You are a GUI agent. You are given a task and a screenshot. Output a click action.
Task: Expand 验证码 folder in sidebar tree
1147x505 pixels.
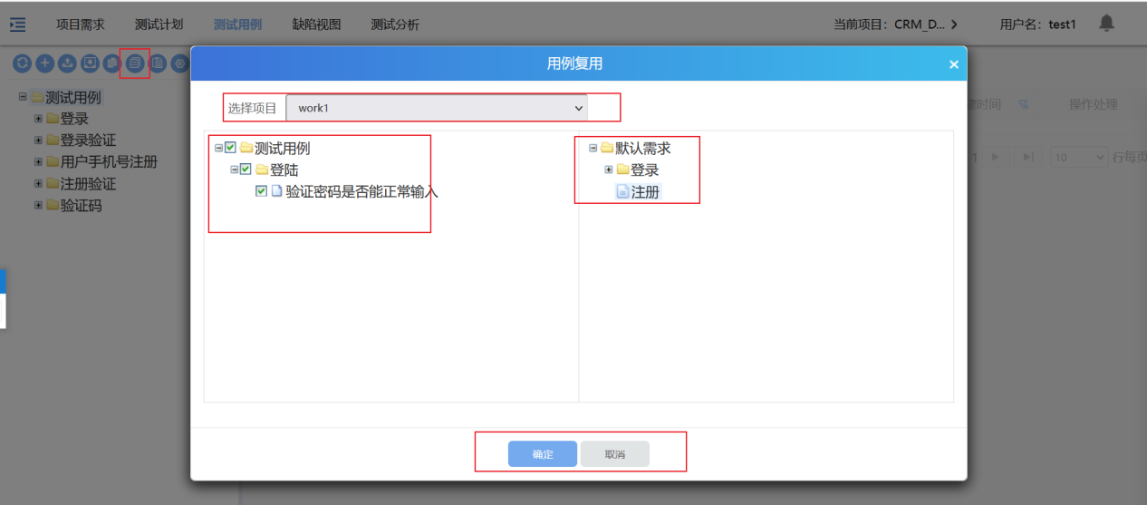(38, 206)
